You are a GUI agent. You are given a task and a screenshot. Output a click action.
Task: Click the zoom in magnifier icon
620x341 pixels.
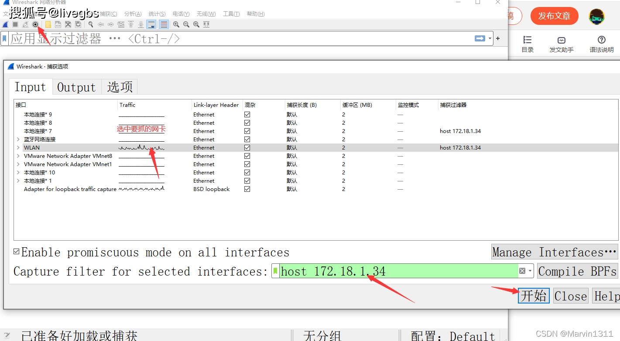(x=176, y=24)
